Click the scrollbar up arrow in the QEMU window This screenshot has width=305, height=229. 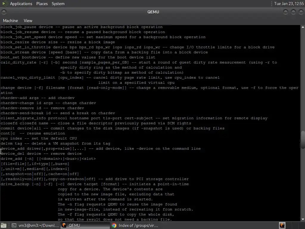point(303,27)
